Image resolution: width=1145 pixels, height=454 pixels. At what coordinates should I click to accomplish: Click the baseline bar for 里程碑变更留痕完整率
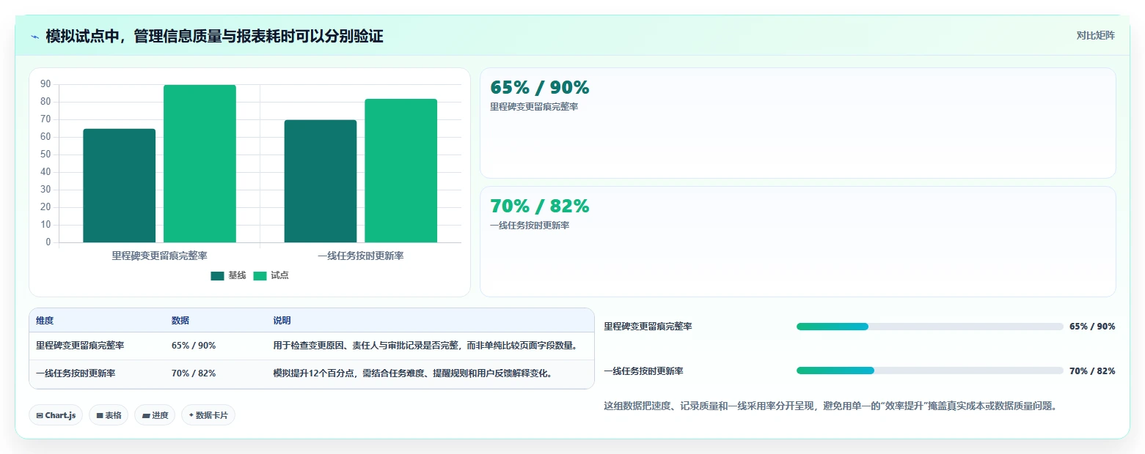[120, 185]
